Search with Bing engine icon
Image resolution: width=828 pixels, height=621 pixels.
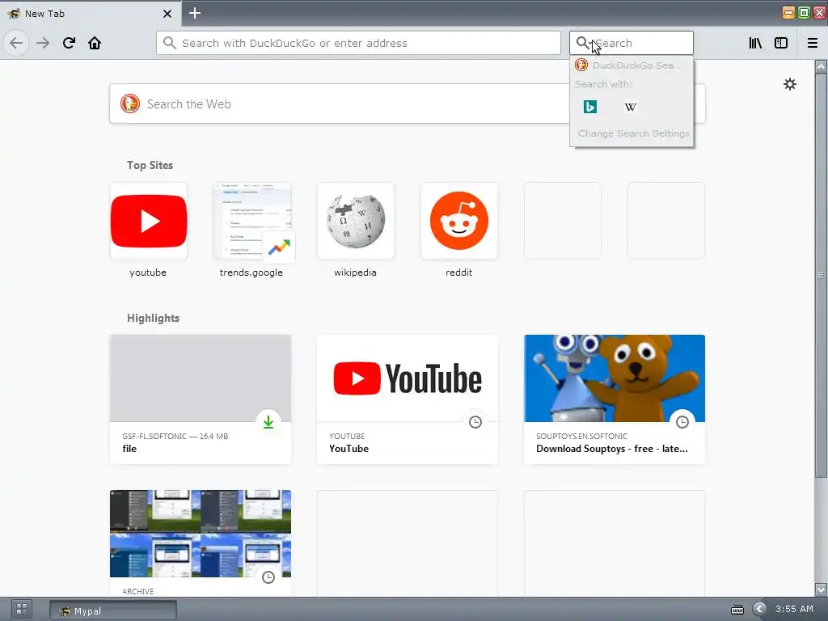(589, 108)
